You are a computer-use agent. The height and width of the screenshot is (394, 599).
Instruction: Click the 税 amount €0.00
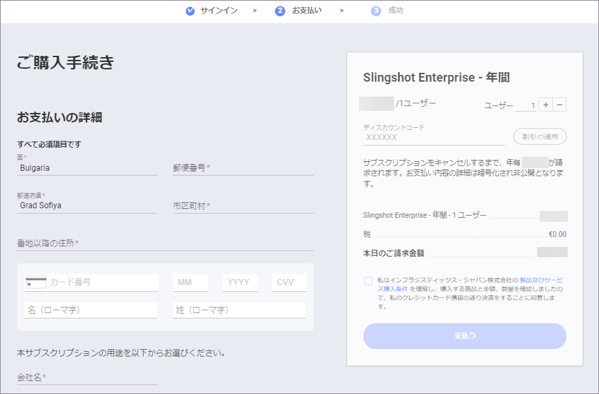coord(557,234)
